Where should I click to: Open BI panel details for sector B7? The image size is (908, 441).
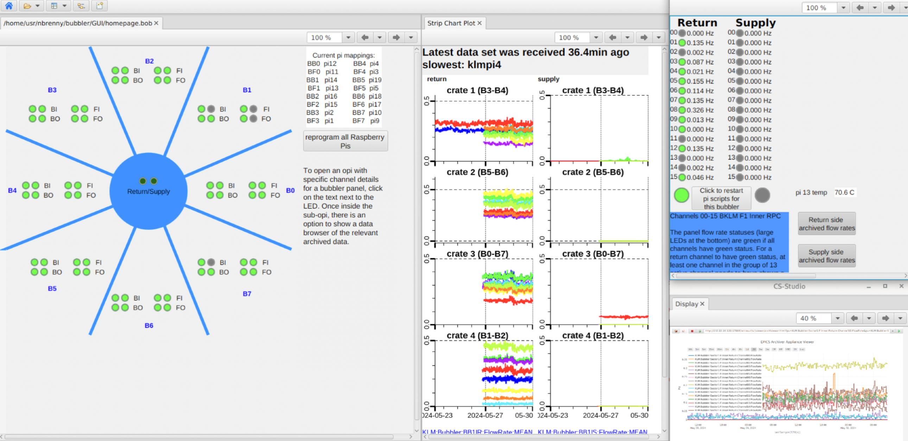(x=223, y=262)
